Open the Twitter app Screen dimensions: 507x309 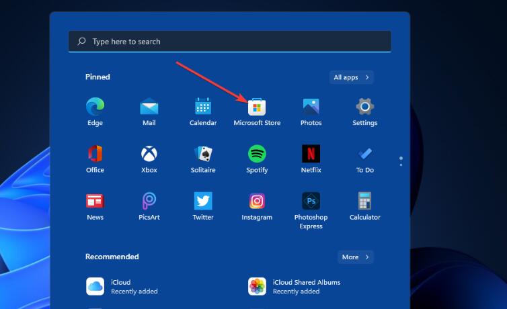click(203, 206)
